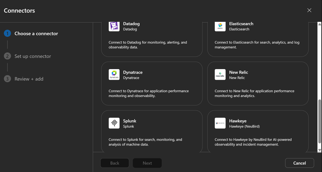The width and height of the screenshot is (322, 172).
Task: Cancel the connector setup
Action: click(299, 163)
